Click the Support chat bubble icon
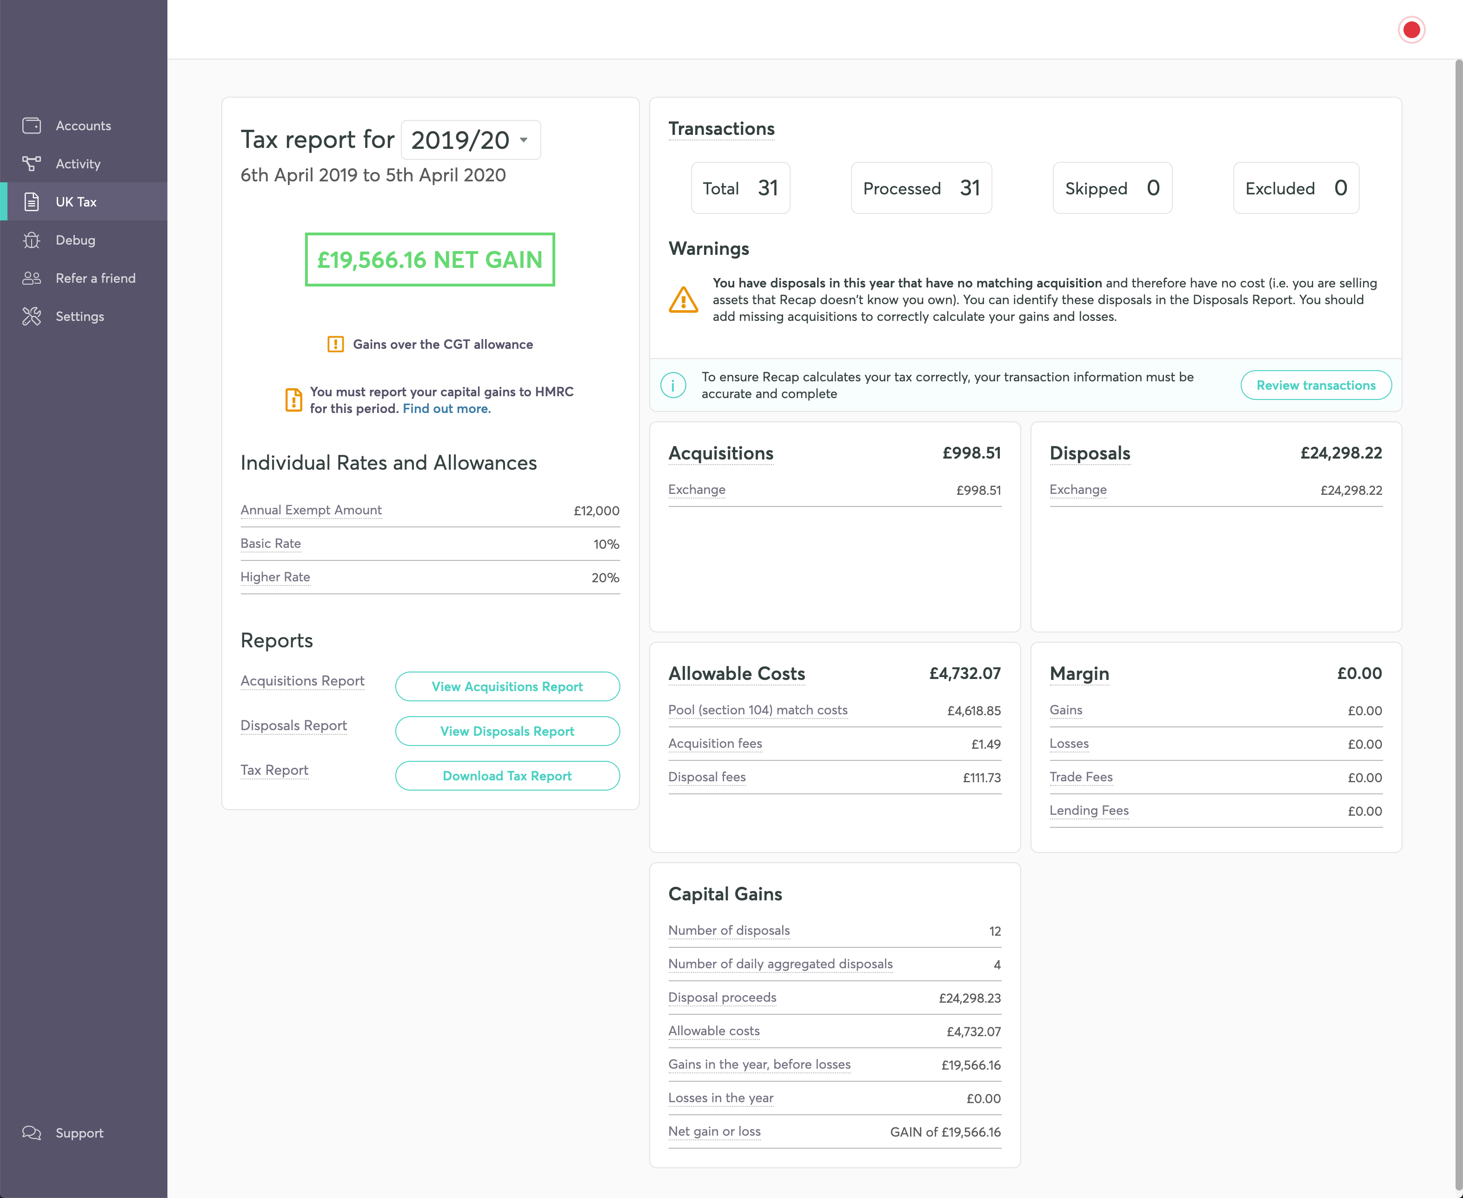This screenshot has width=1463, height=1198. (32, 1132)
